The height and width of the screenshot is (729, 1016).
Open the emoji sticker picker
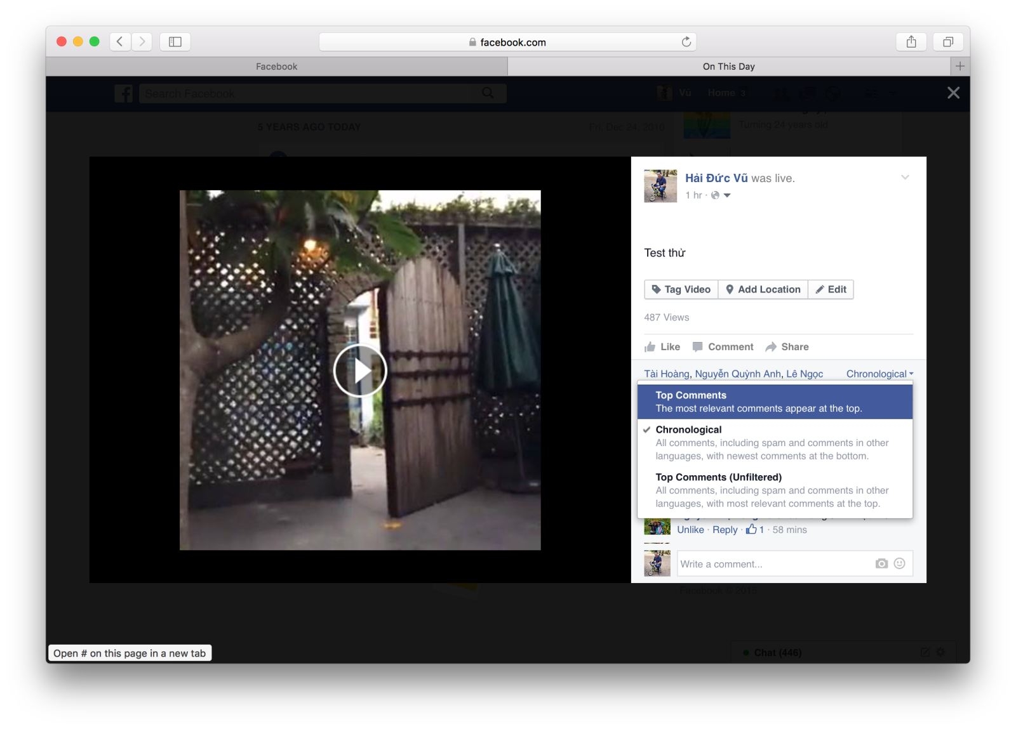(899, 563)
